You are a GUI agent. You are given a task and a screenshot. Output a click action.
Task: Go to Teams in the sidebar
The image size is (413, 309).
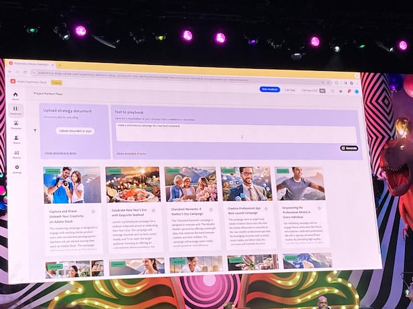[x=16, y=139]
